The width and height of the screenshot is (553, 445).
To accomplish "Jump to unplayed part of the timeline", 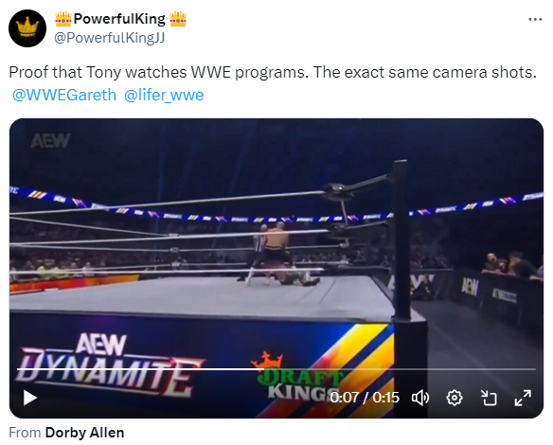I will click(x=400, y=369).
